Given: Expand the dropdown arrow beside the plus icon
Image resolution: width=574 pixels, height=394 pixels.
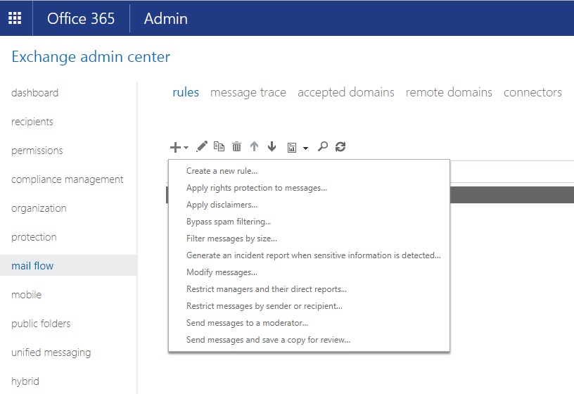Looking at the screenshot, I should (x=186, y=148).
